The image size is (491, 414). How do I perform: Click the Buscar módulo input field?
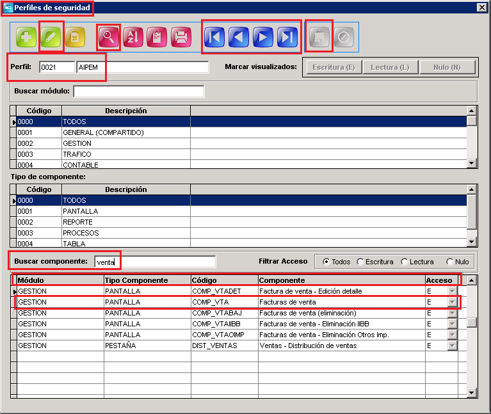point(139,92)
